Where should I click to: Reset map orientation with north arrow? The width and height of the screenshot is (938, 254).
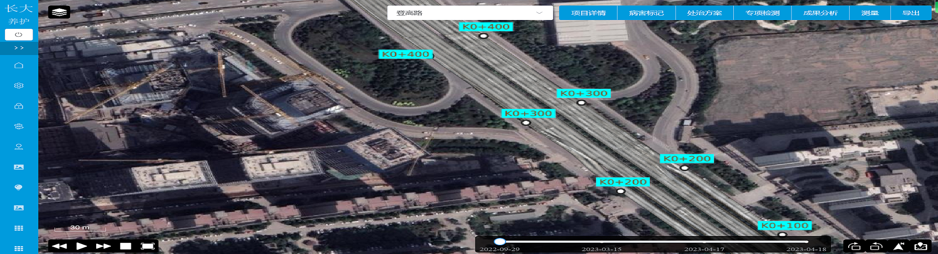tap(898, 246)
